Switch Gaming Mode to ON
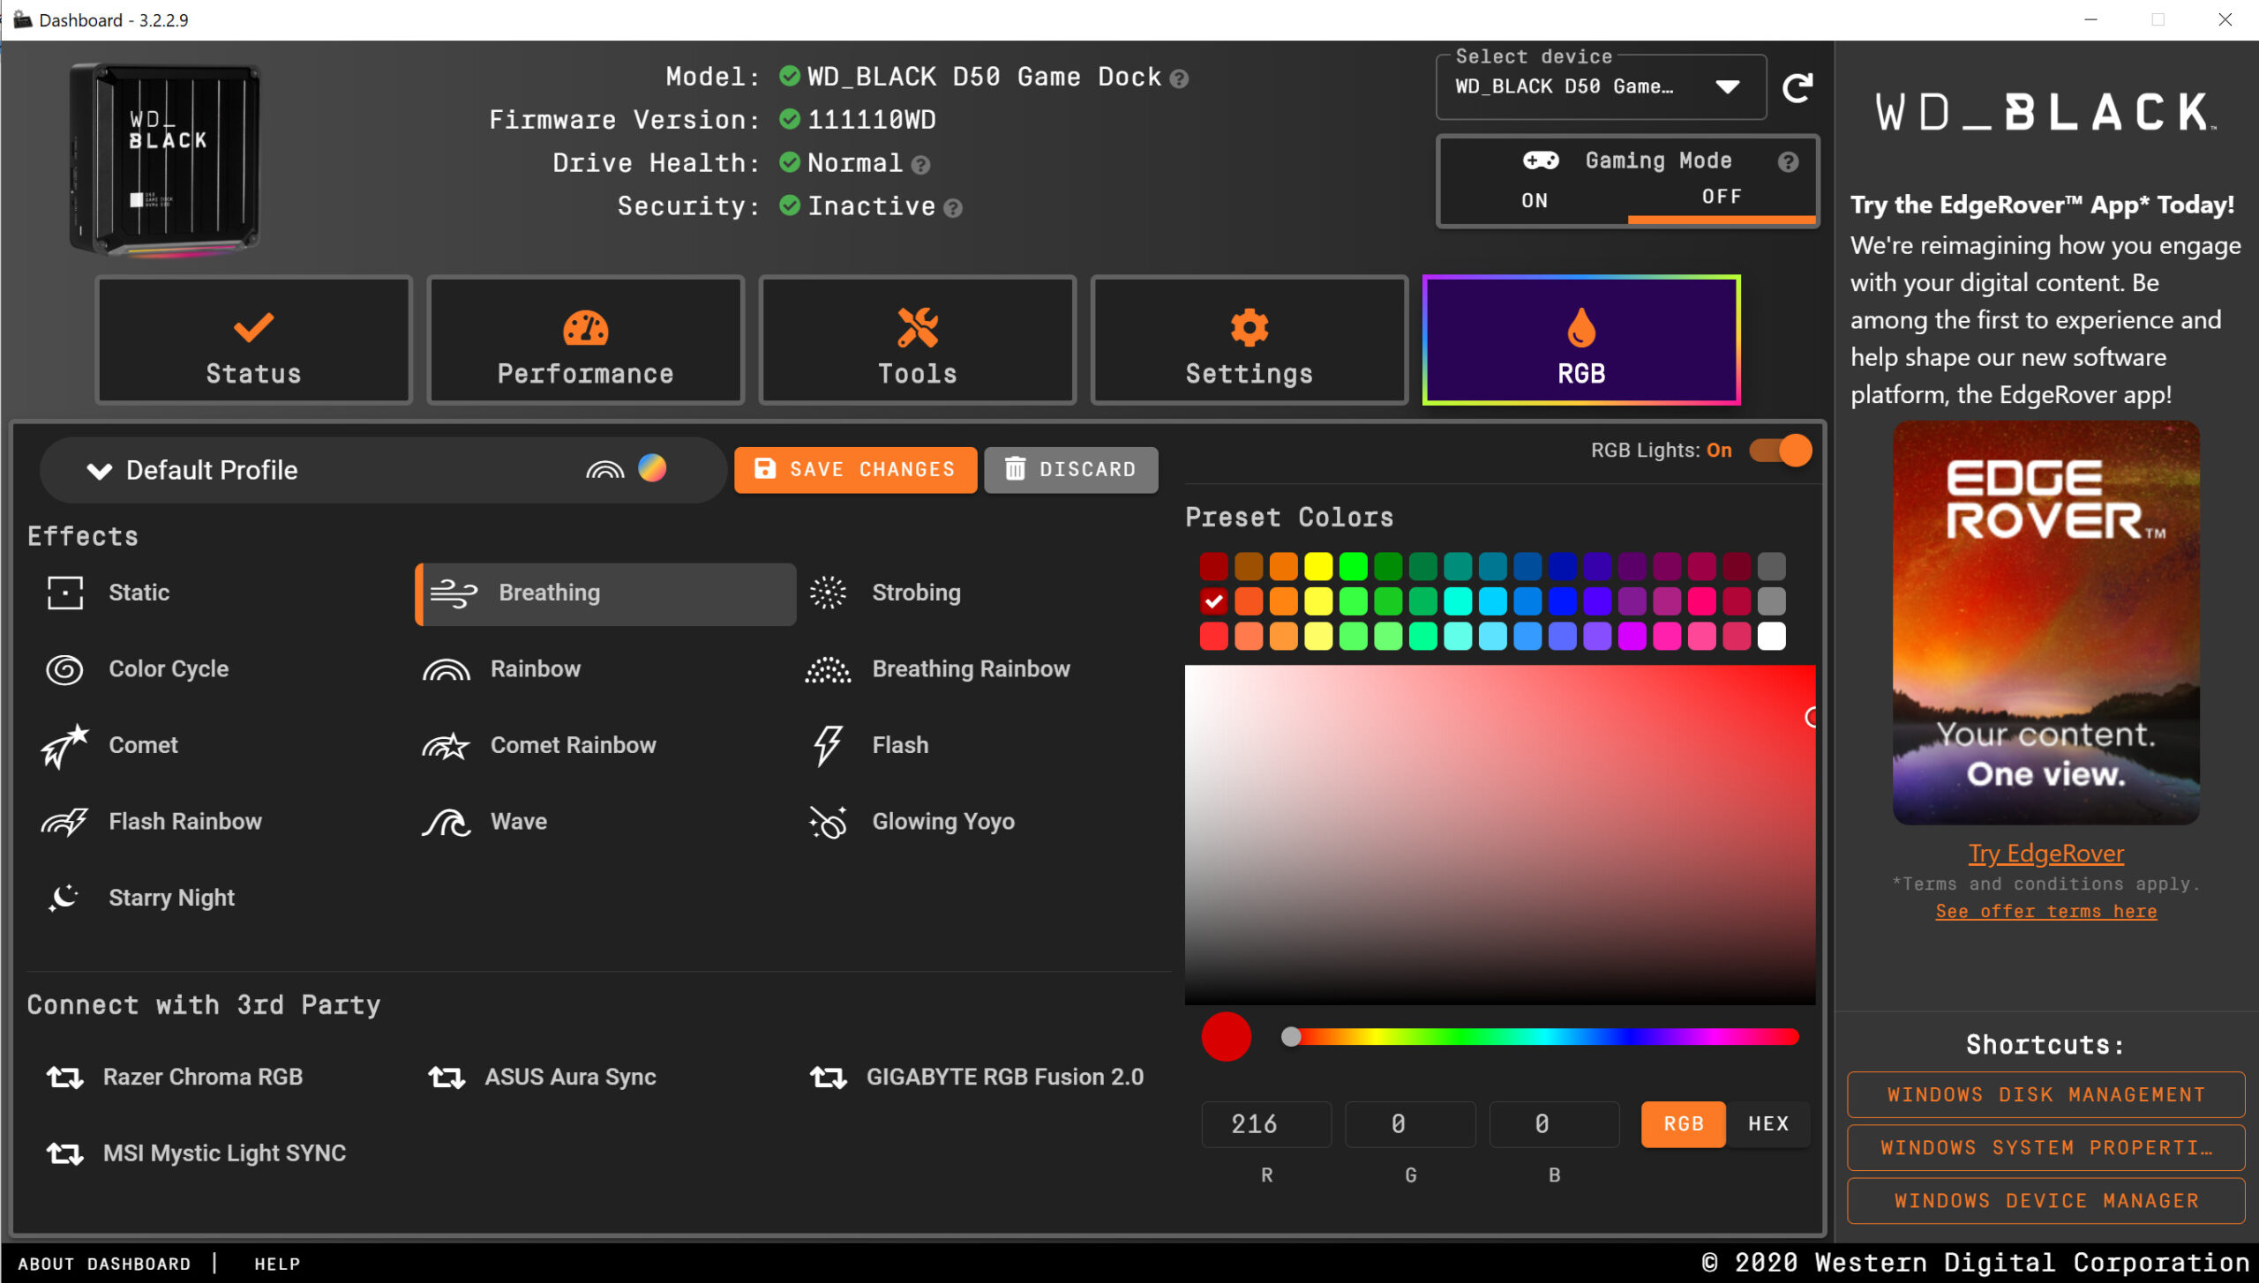This screenshot has height=1283, width=2259. [1534, 200]
